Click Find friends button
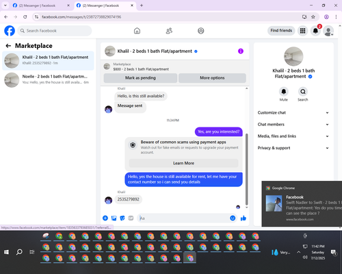Image resolution: width=342 pixels, height=274 pixels. 281,31
